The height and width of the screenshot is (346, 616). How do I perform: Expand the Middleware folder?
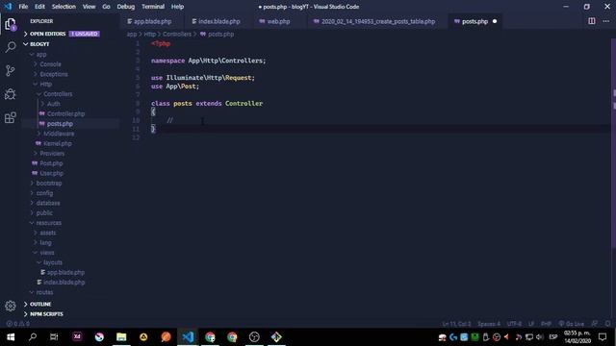point(59,134)
